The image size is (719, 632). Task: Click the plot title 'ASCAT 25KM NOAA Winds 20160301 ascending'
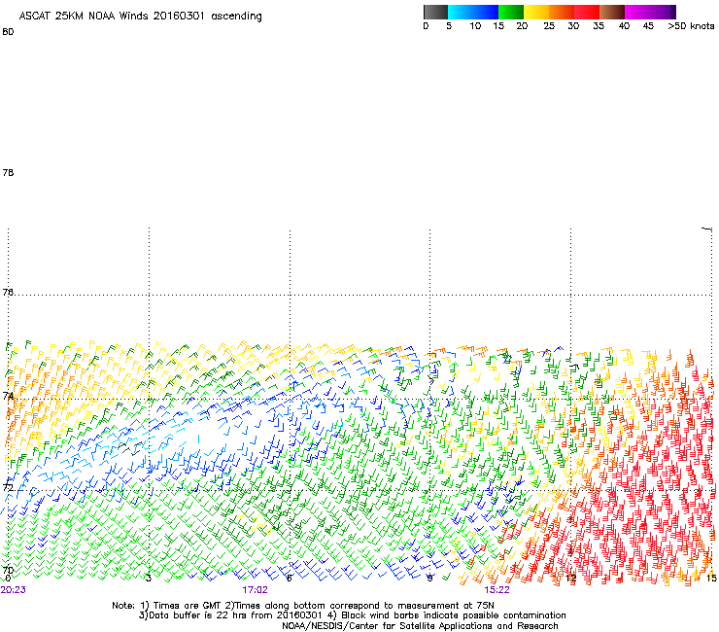(x=140, y=17)
